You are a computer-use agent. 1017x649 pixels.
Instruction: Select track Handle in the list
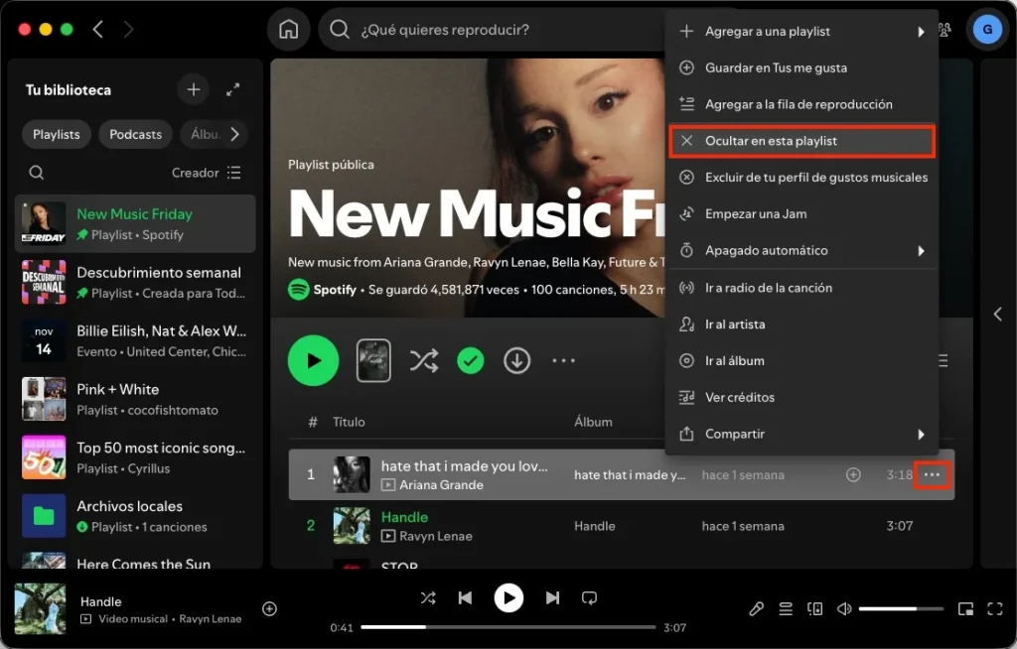pos(405,517)
